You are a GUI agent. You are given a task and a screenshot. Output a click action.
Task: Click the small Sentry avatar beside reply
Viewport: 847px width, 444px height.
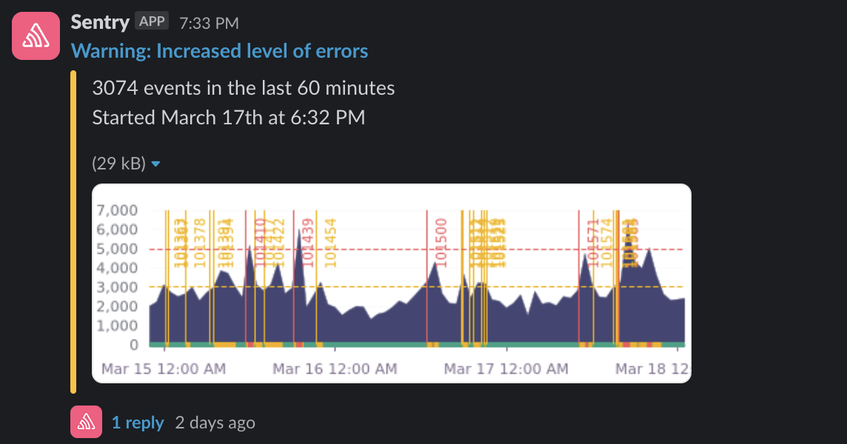tap(86, 422)
